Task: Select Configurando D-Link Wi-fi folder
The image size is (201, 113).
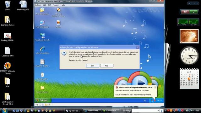Action: [x=8, y=99]
